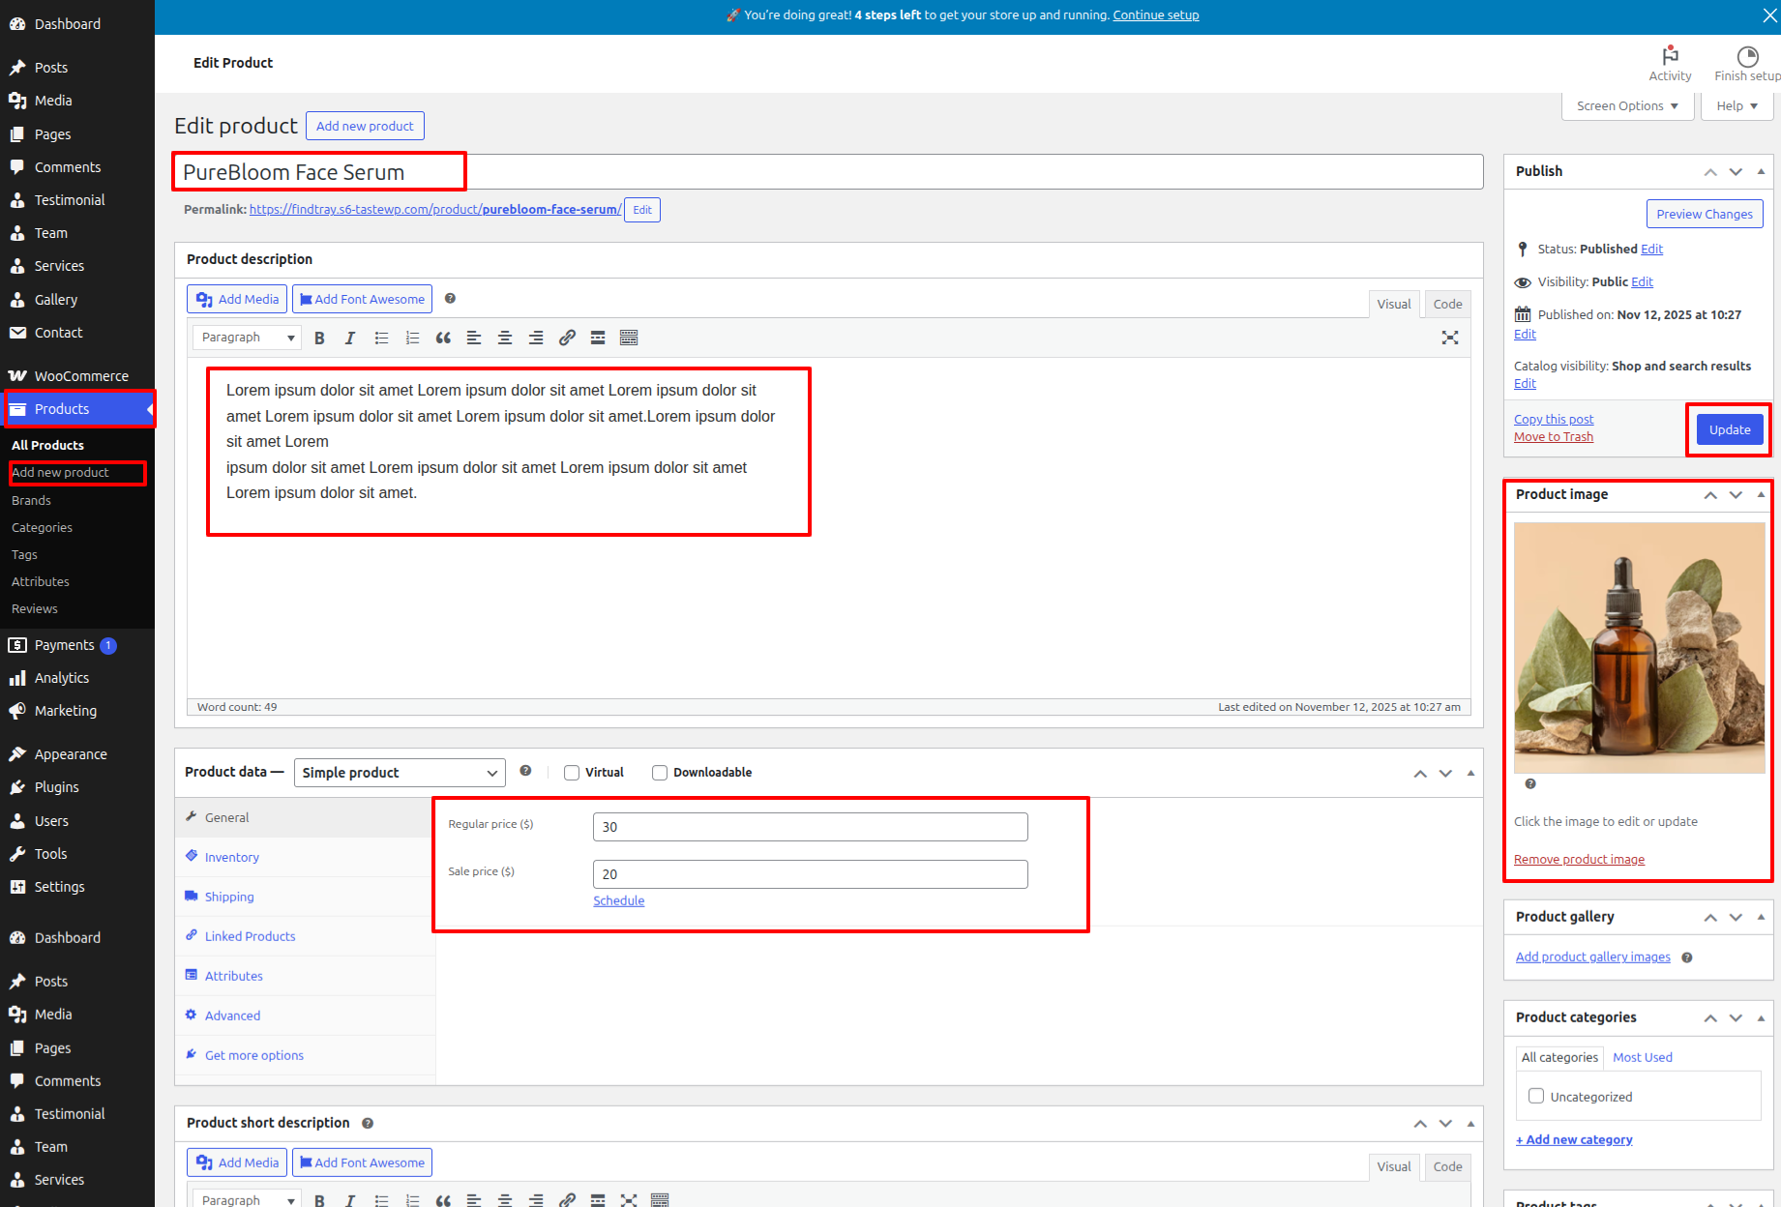Open the Inventory product data tab

pos(232,857)
